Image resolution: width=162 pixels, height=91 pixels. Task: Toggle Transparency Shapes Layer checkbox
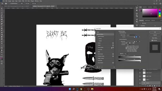126,49
